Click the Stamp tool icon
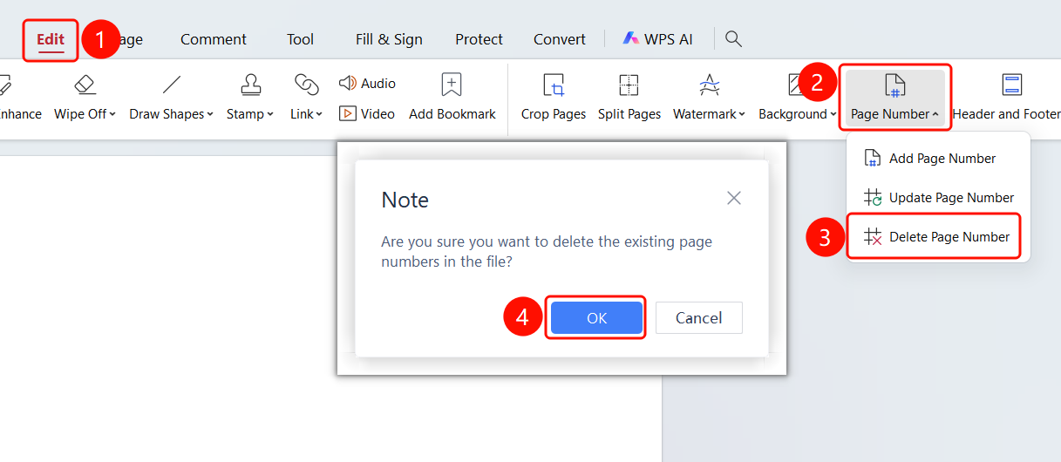1061x462 pixels. click(x=251, y=85)
